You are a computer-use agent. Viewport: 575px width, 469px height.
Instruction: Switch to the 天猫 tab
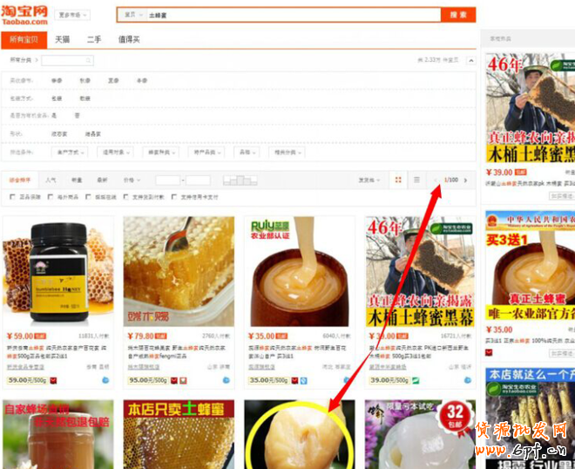tap(63, 39)
